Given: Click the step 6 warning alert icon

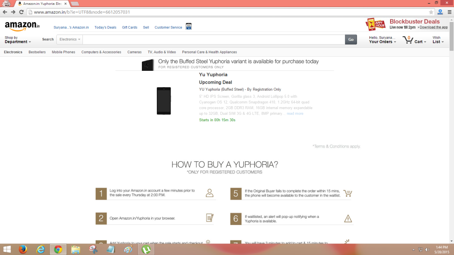Looking at the screenshot, I should point(348,219).
